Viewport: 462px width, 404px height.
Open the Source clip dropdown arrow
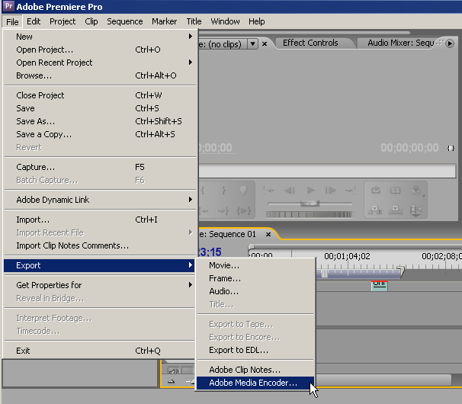[252, 44]
